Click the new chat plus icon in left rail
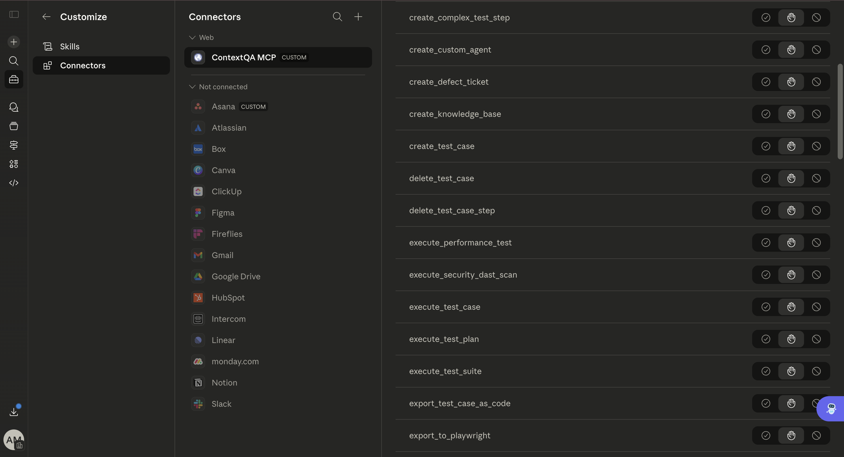Viewport: 844px width, 457px height. [x=14, y=42]
